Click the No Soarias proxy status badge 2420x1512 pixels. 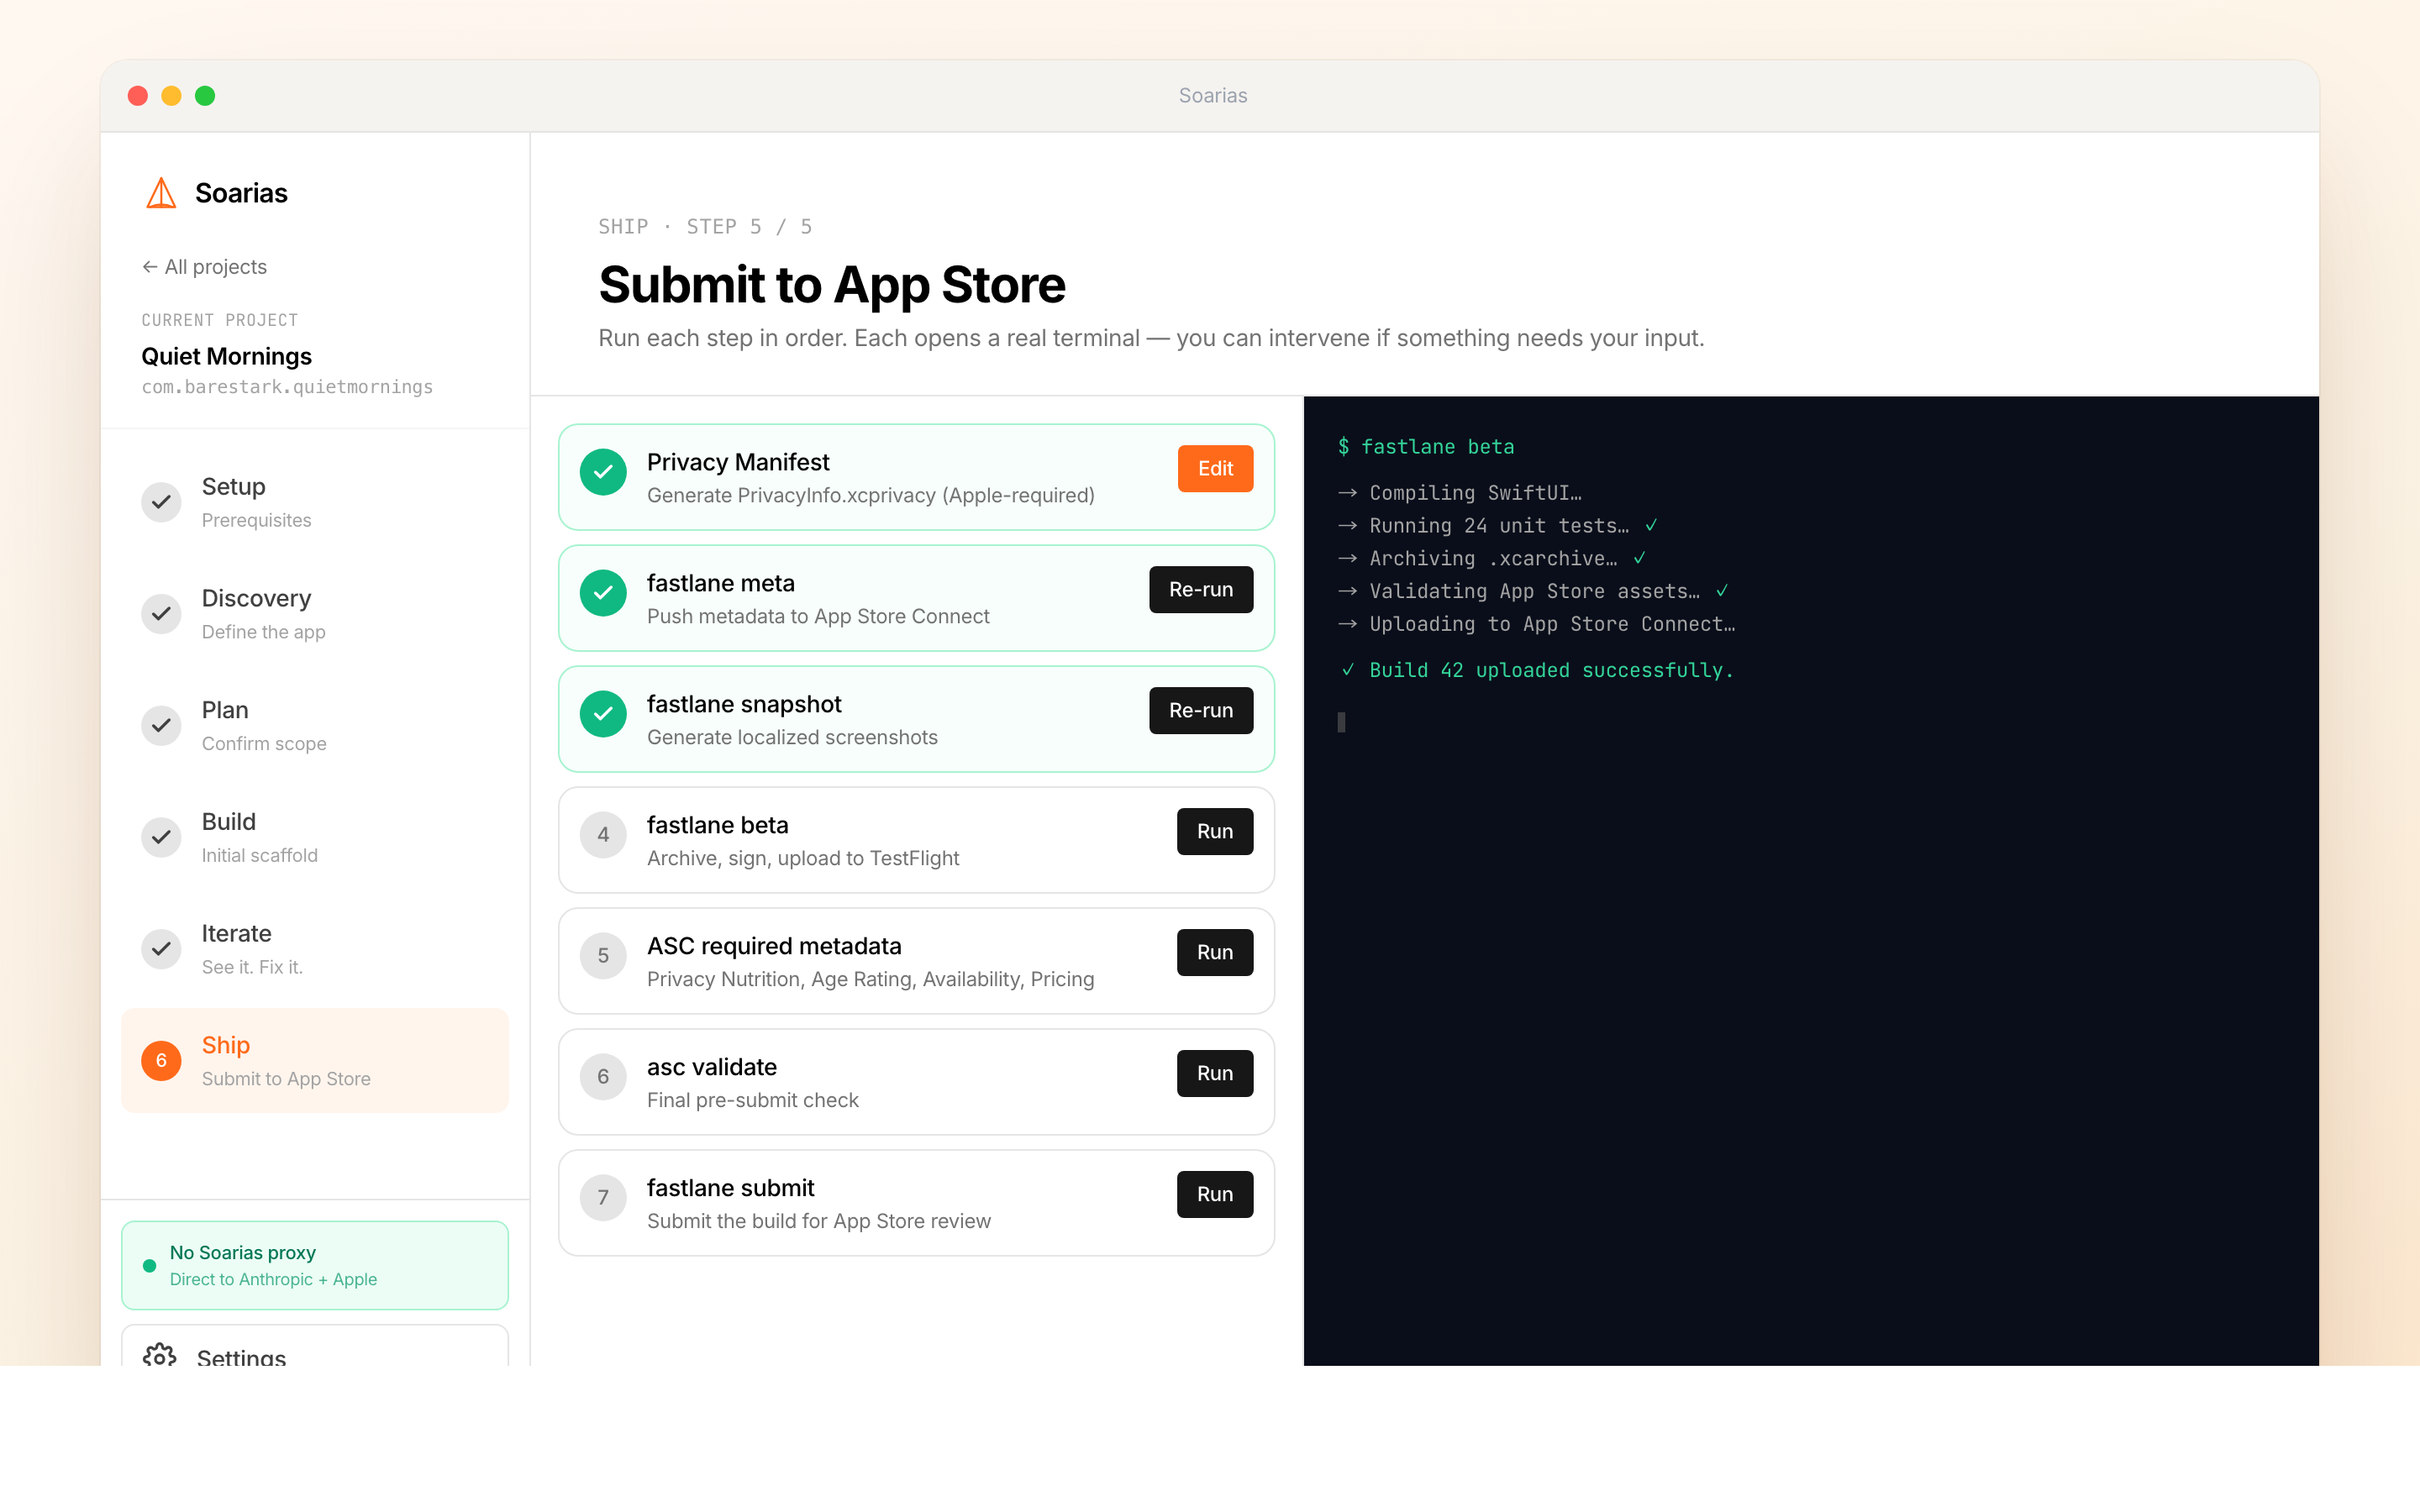(314, 1265)
